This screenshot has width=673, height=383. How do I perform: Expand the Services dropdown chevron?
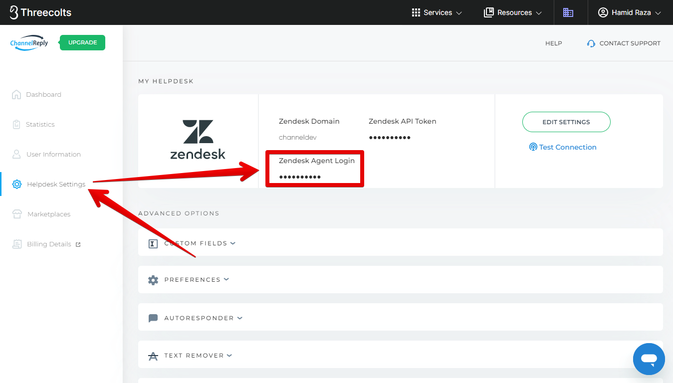459,13
